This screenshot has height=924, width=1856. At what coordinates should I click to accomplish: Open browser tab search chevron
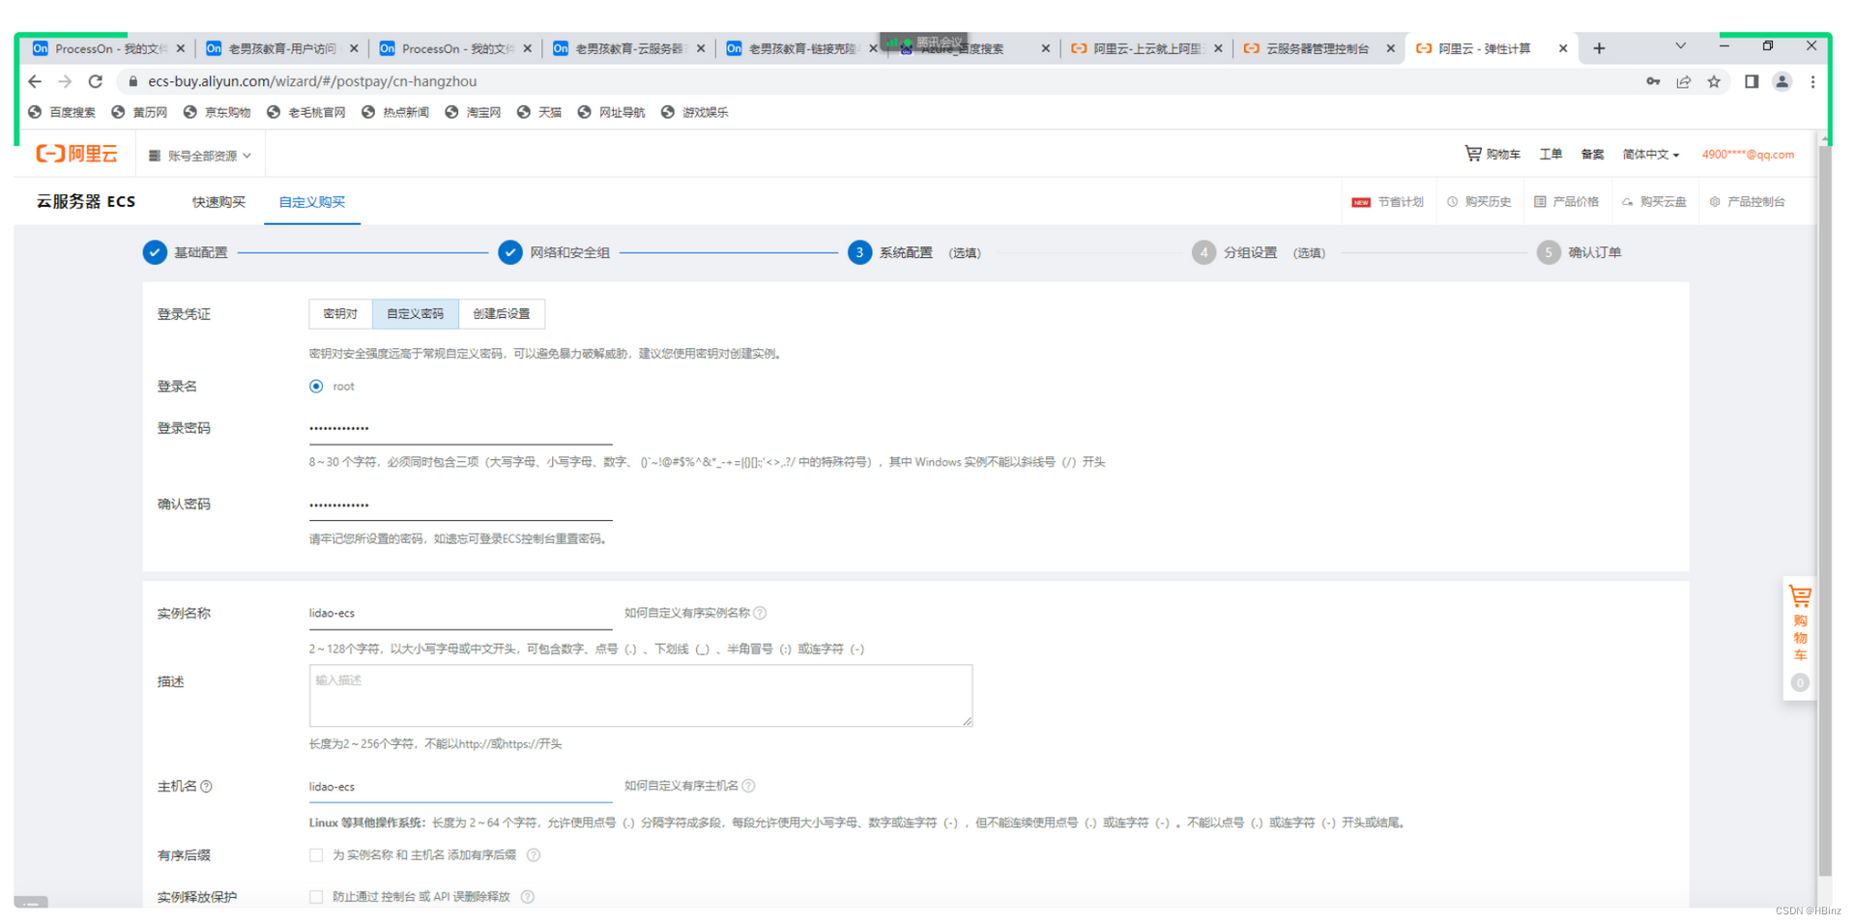tap(1680, 46)
